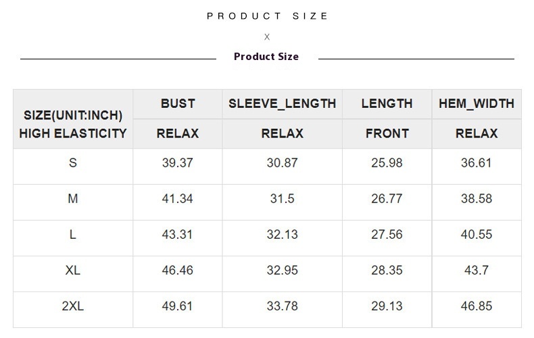Screen dimensions: 534x338
Task: Click sleeve length value 31.5
Action: pos(282,199)
